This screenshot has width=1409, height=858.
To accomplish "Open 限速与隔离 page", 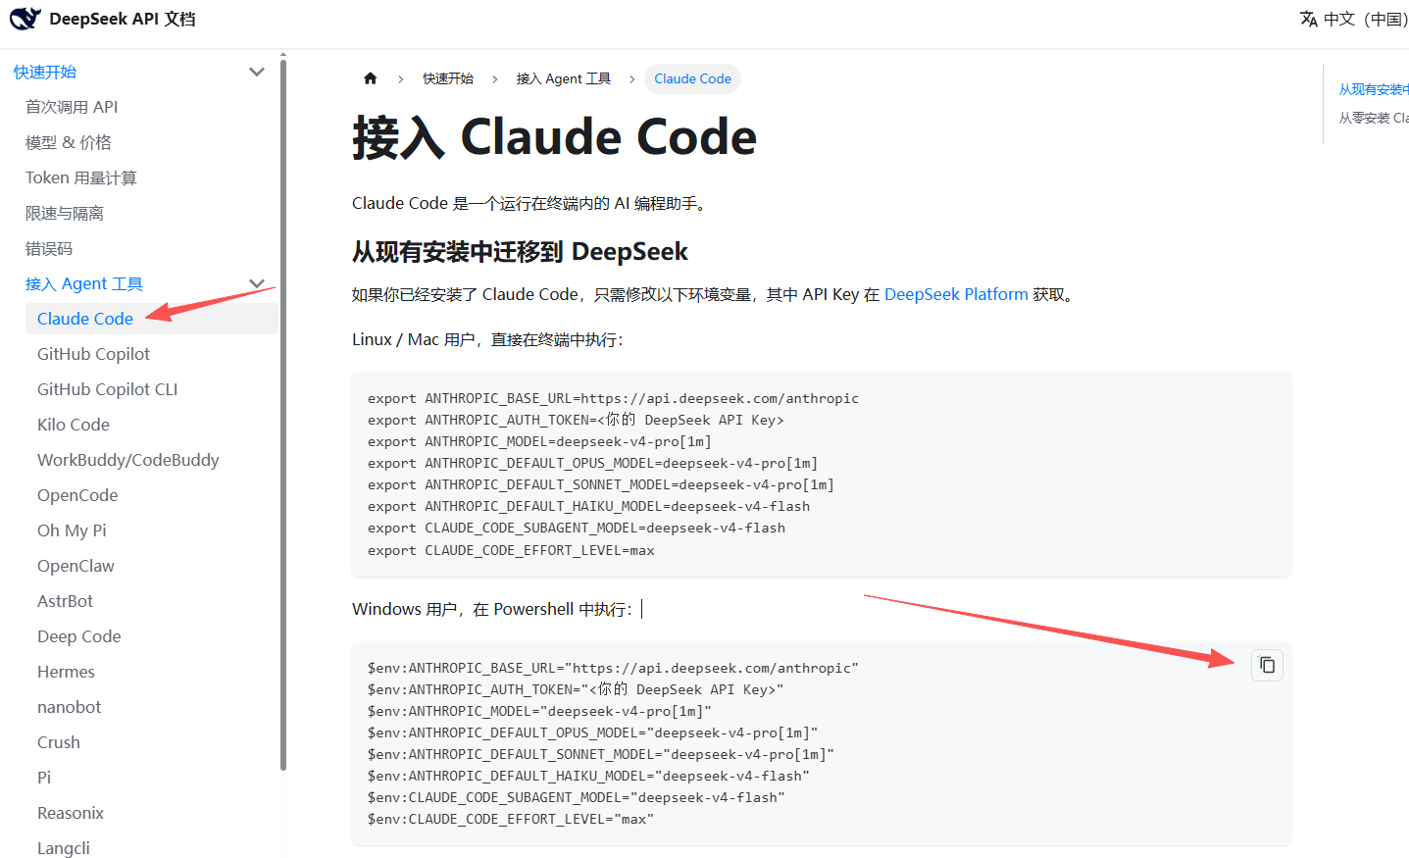I will [x=65, y=213].
